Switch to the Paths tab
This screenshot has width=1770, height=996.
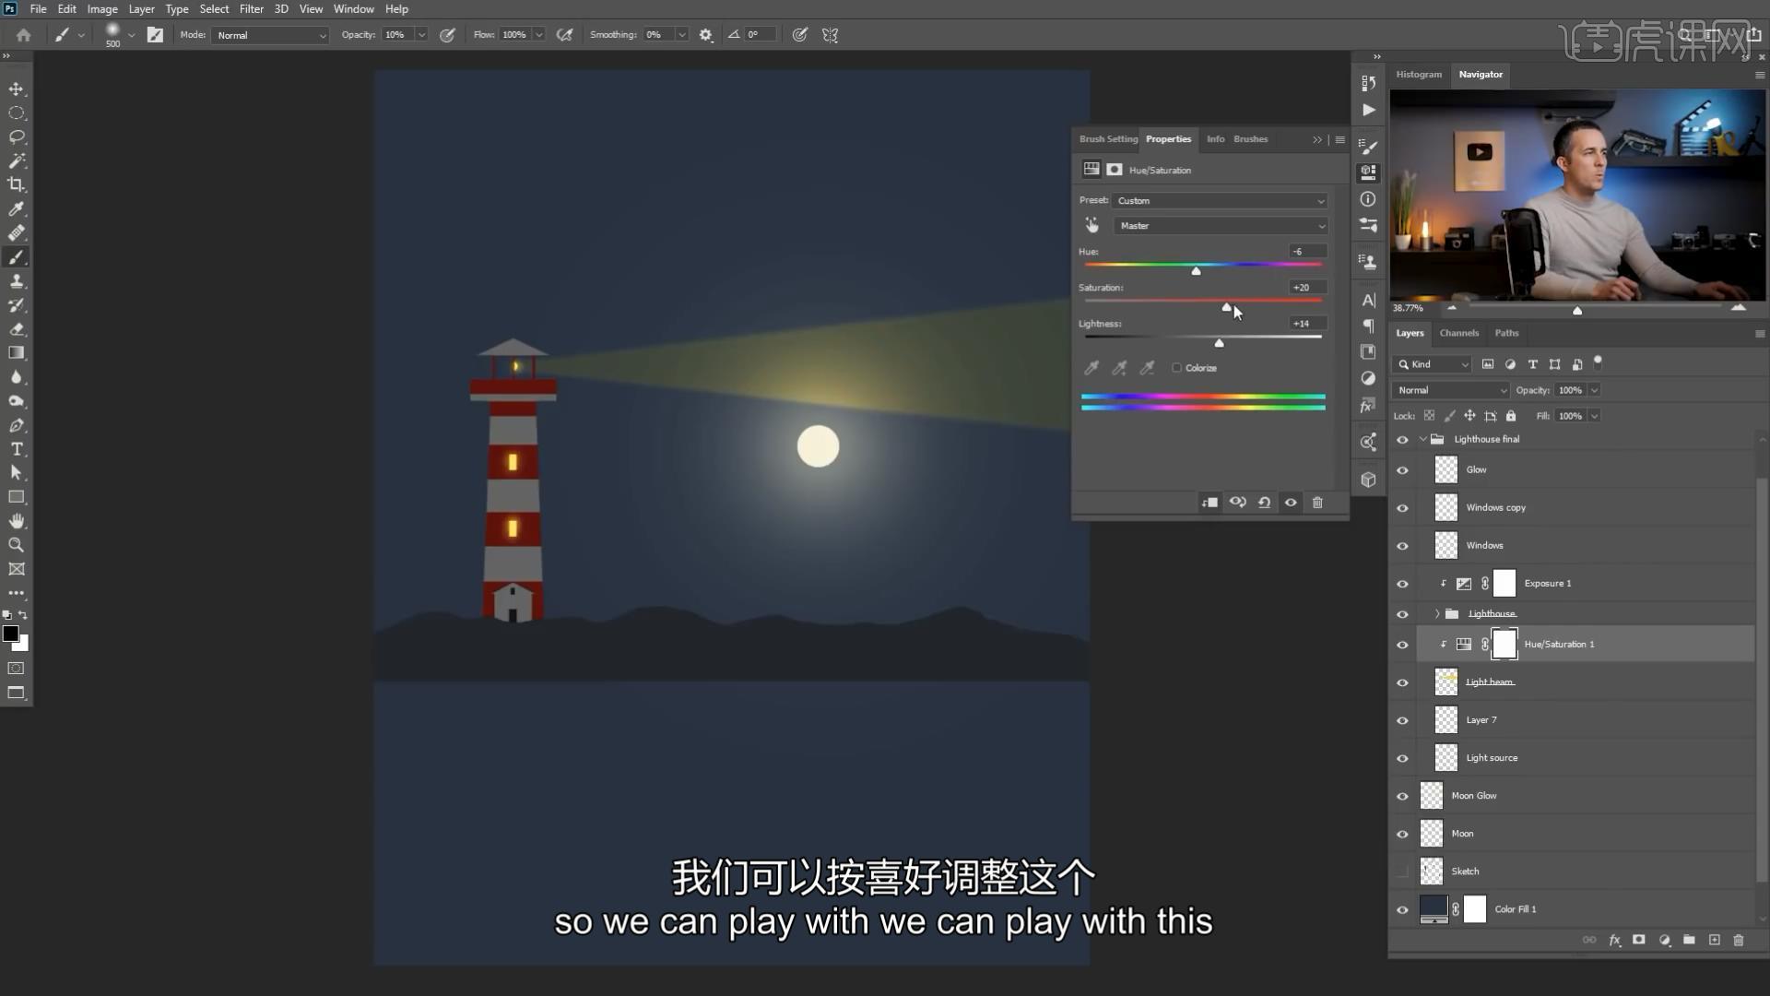[1506, 333]
